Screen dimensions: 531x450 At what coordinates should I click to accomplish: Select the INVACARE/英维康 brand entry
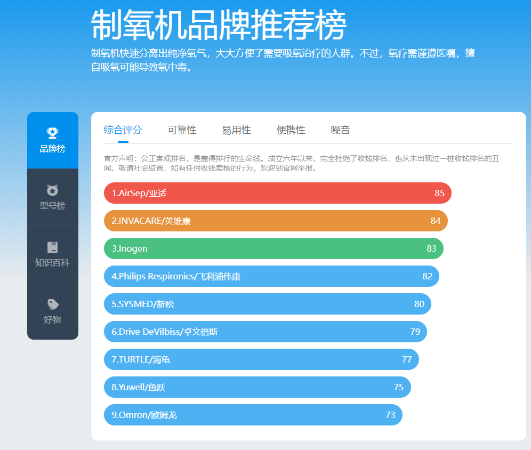point(275,221)
